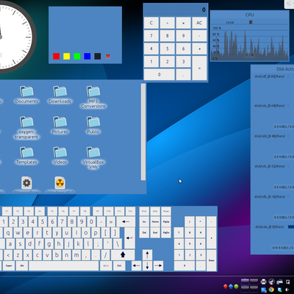Click the C button on the calculator
Screen dimensions: 294x294
coord(151,23)
